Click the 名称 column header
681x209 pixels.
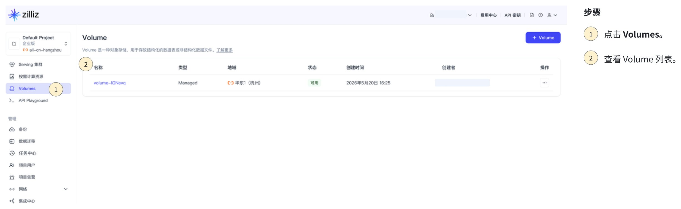98,68
